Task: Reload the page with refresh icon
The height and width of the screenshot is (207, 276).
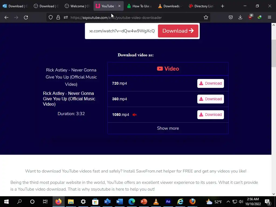Action: pyautogui.click(x=26, y=18)
